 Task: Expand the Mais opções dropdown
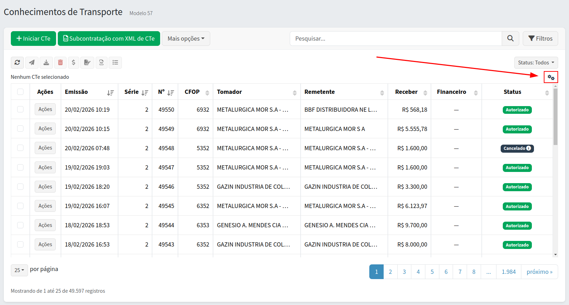point(186,39)
